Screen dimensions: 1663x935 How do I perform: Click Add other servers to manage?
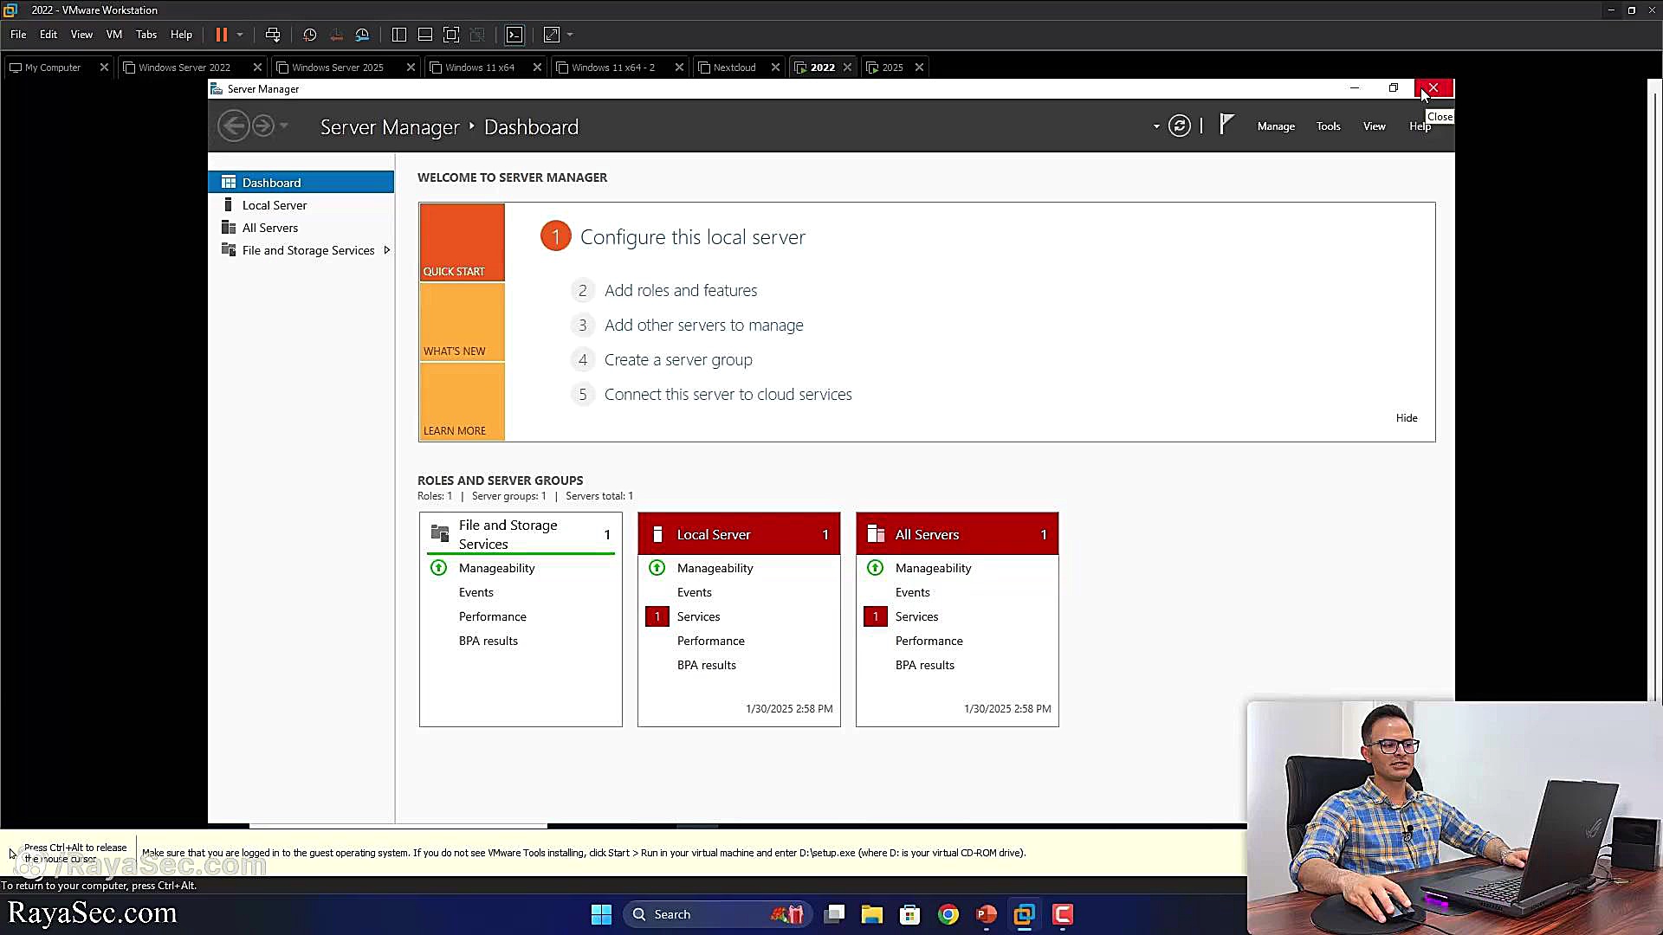click(703, 326)
